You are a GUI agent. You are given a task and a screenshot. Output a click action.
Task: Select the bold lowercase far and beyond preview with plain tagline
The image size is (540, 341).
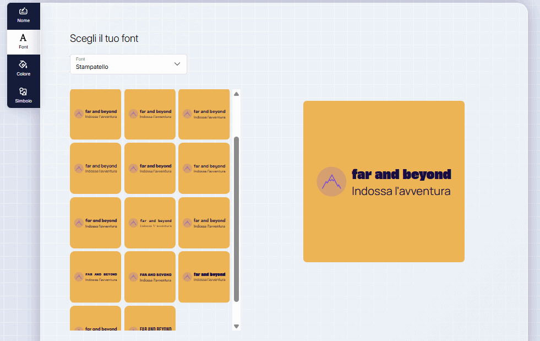[x=204, y=277]
